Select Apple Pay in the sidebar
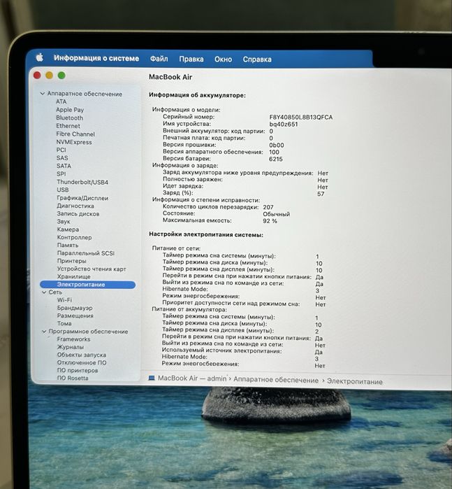Screen dimensions: 452x489 (x=70, y=110)
